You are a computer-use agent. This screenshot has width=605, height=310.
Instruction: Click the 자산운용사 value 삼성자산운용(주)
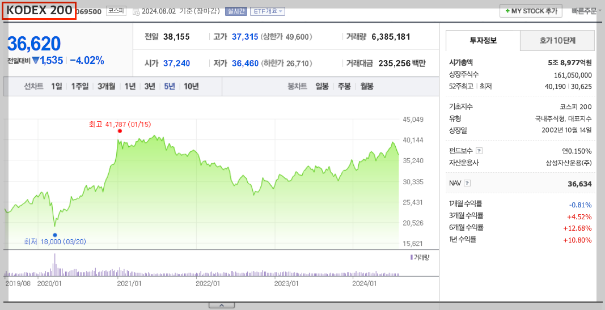568,163
